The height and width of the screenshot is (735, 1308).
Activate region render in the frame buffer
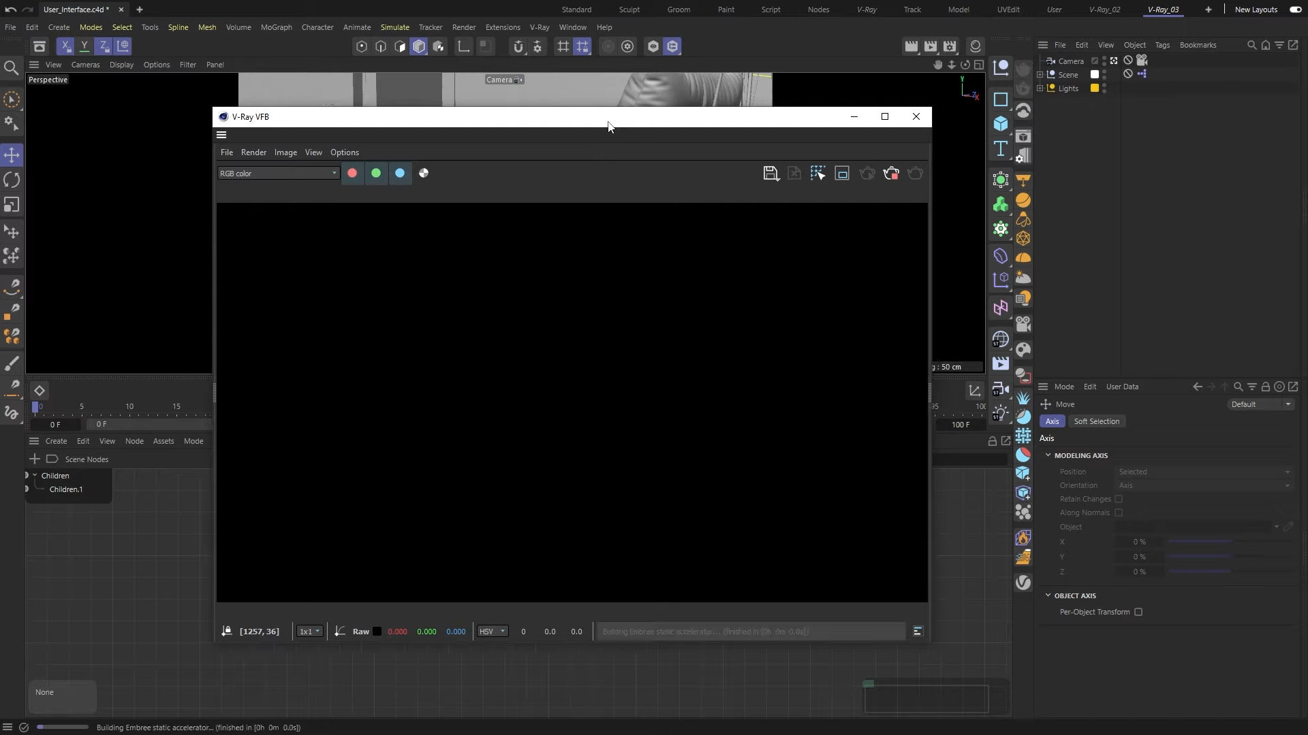coord(819,174)
